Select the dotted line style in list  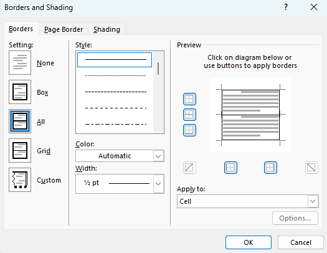coord(115,75)
